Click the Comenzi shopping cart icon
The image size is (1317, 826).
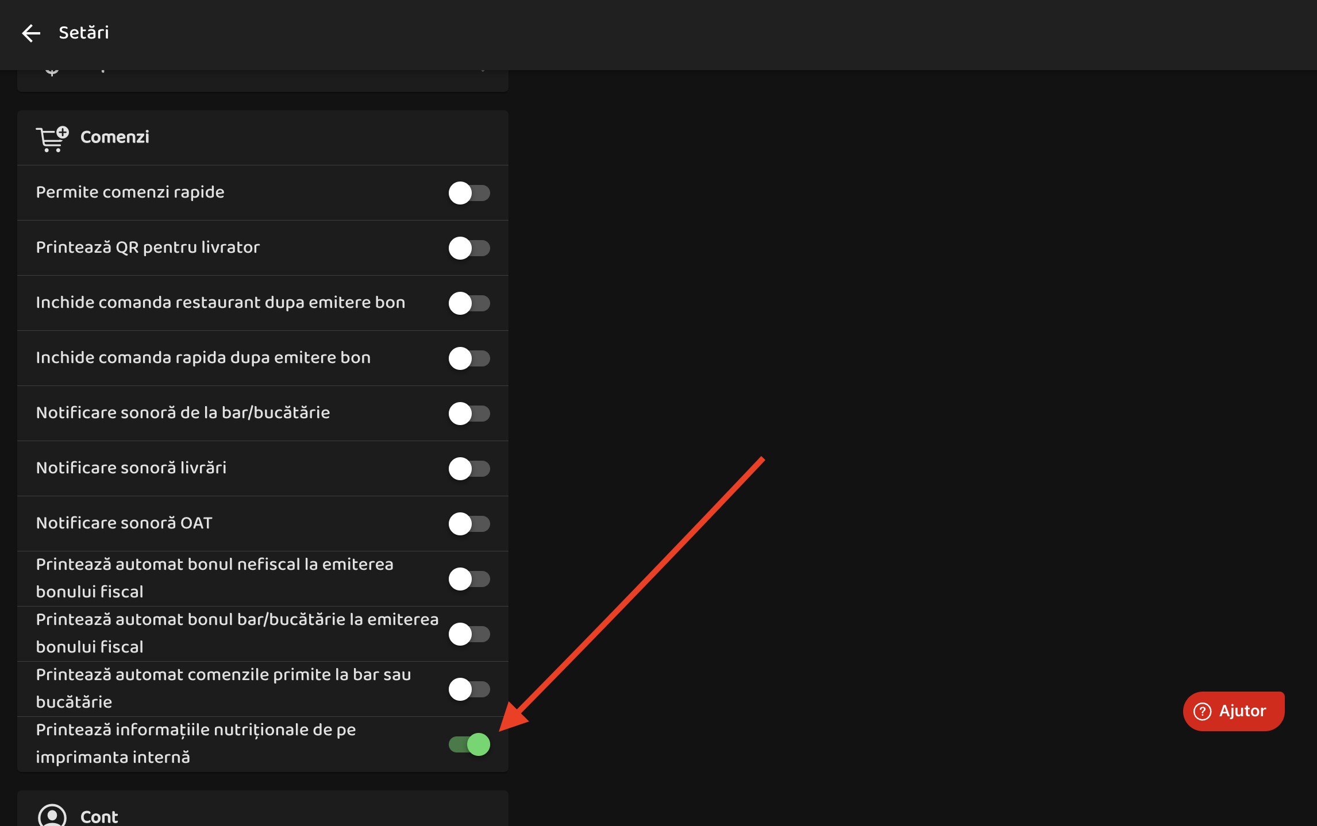point(52,138)
